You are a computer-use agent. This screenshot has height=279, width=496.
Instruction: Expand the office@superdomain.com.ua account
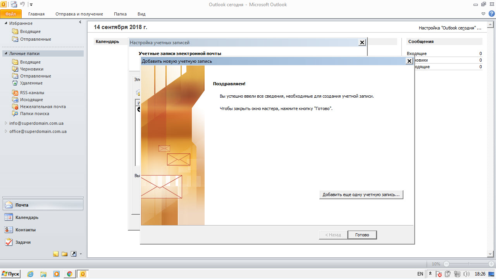pos(6,131)
